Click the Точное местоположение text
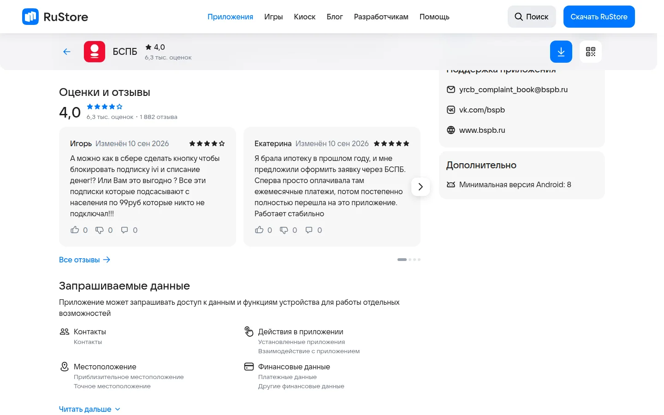The image size is (664, 415). pos(112,386)
